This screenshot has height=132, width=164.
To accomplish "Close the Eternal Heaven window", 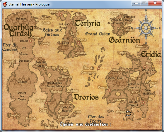I will click(155, 3).
